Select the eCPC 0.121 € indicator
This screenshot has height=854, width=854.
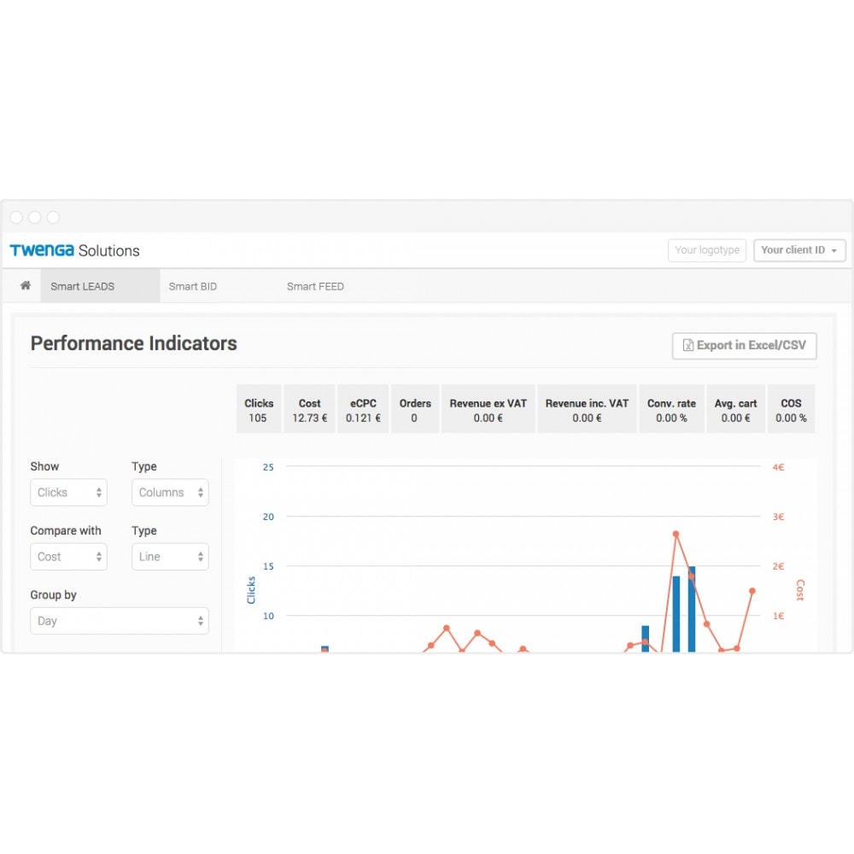(x=363, y=409)
